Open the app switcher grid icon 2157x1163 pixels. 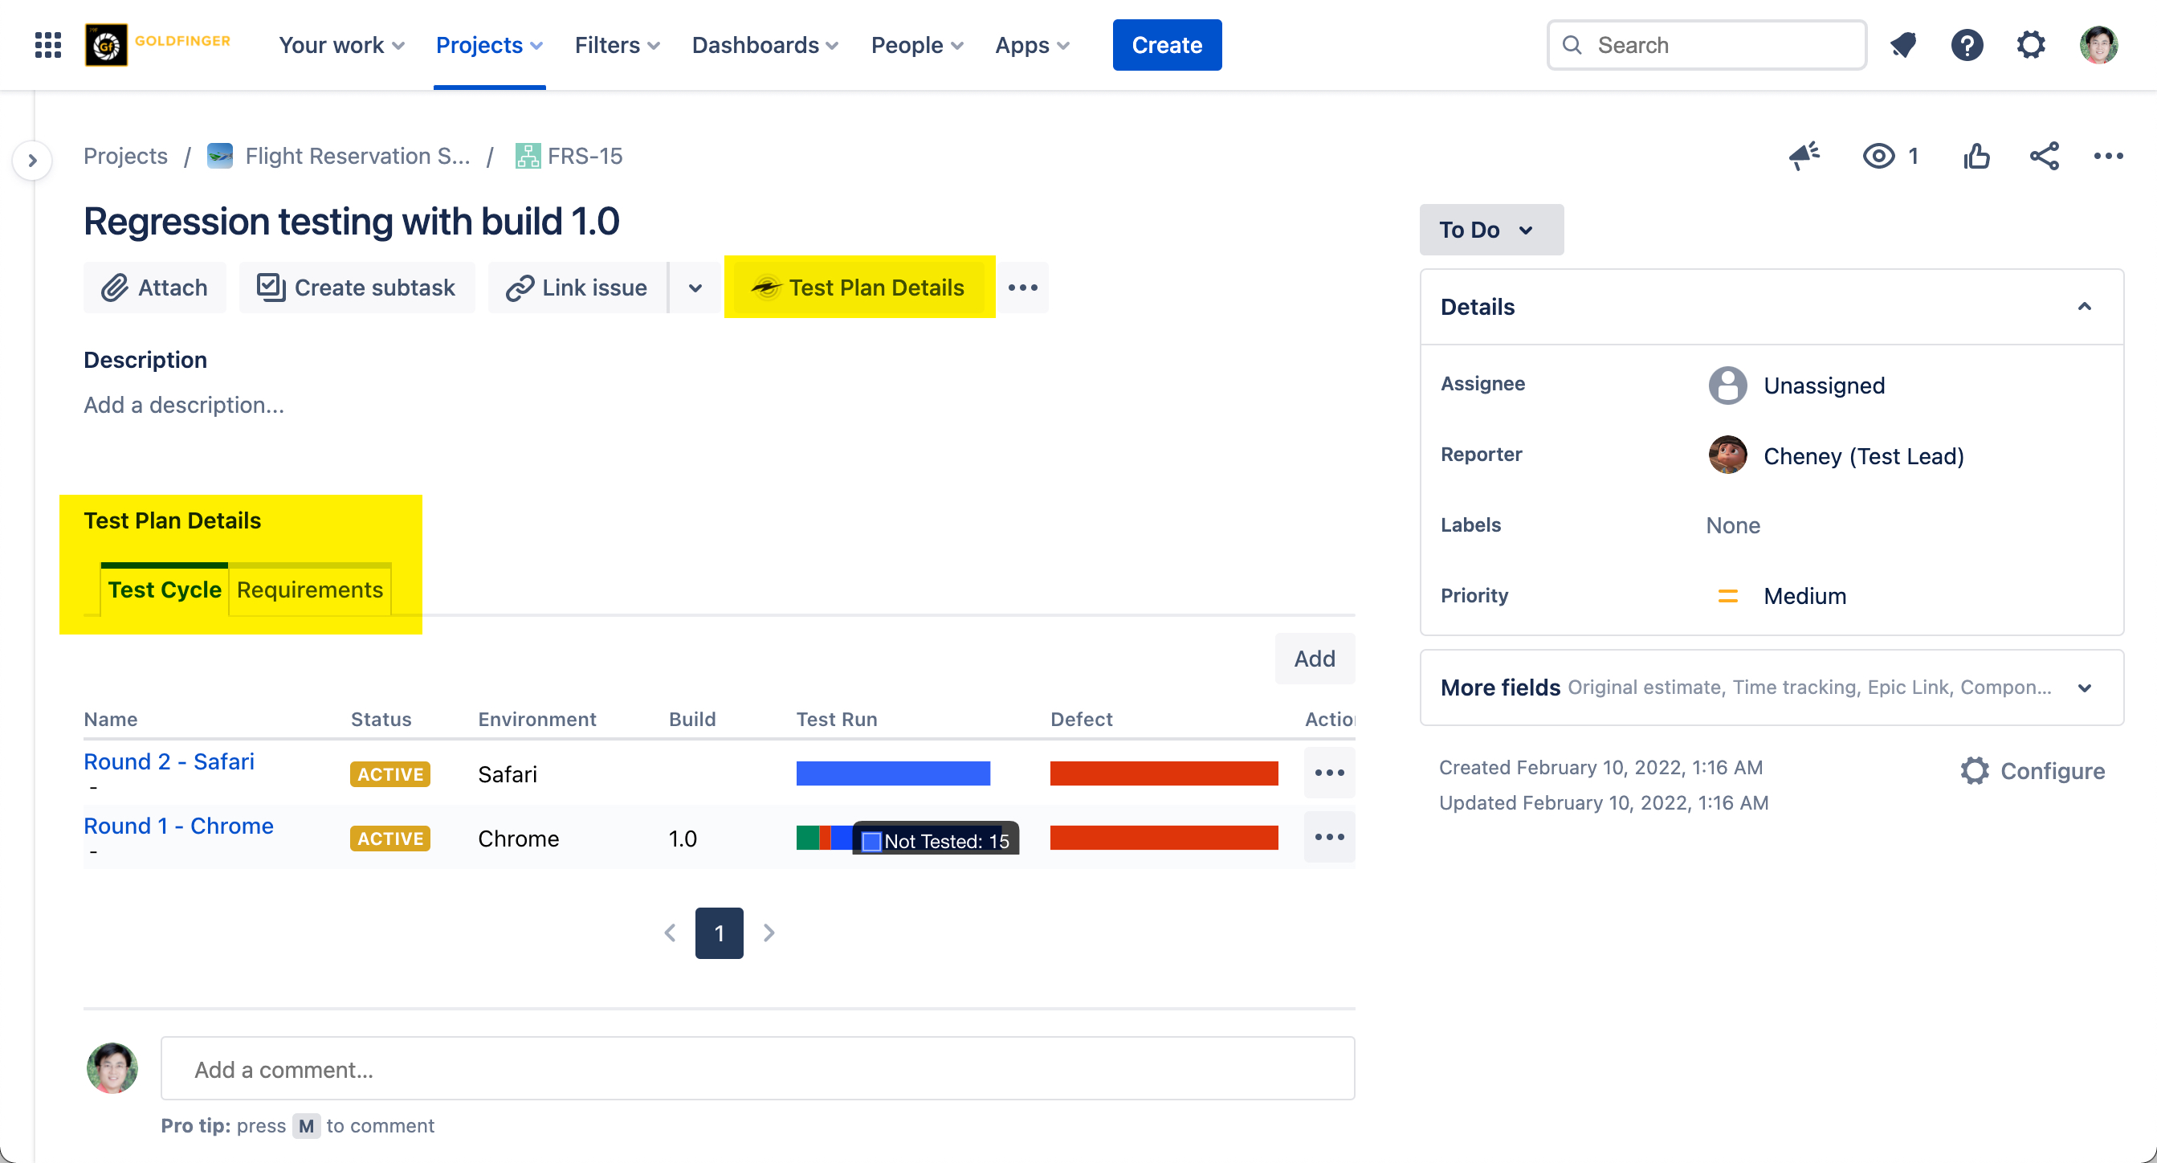point(47,45)
